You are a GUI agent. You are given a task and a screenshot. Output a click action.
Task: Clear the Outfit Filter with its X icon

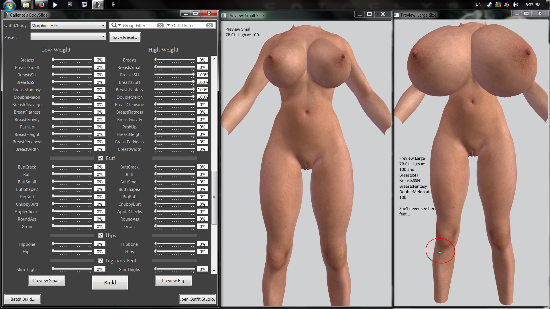pyautogui.click(x=210, y=25)
